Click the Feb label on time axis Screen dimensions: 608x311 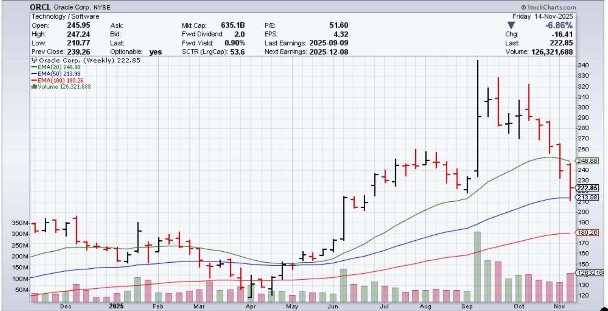157,307
